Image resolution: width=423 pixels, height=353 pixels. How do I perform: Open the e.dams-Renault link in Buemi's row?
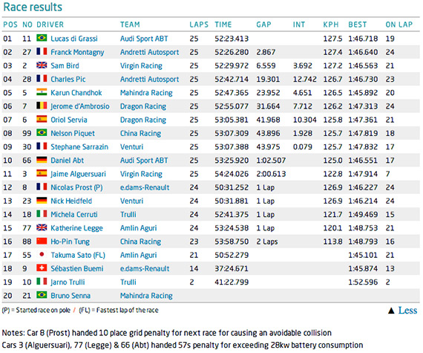pos(145,268)
